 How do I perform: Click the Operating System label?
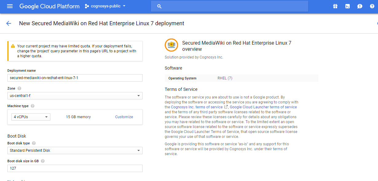[182, 78]
